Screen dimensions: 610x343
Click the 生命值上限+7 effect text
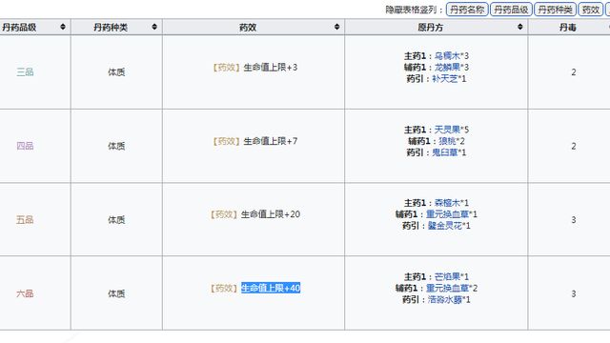pos(271,141)
